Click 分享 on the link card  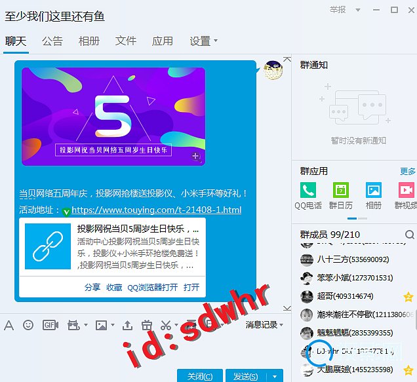click(92, 288)
